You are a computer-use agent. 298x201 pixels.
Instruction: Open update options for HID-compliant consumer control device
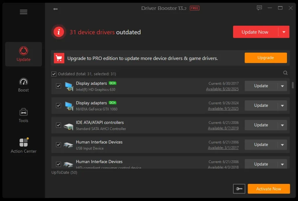click(282, 164)
